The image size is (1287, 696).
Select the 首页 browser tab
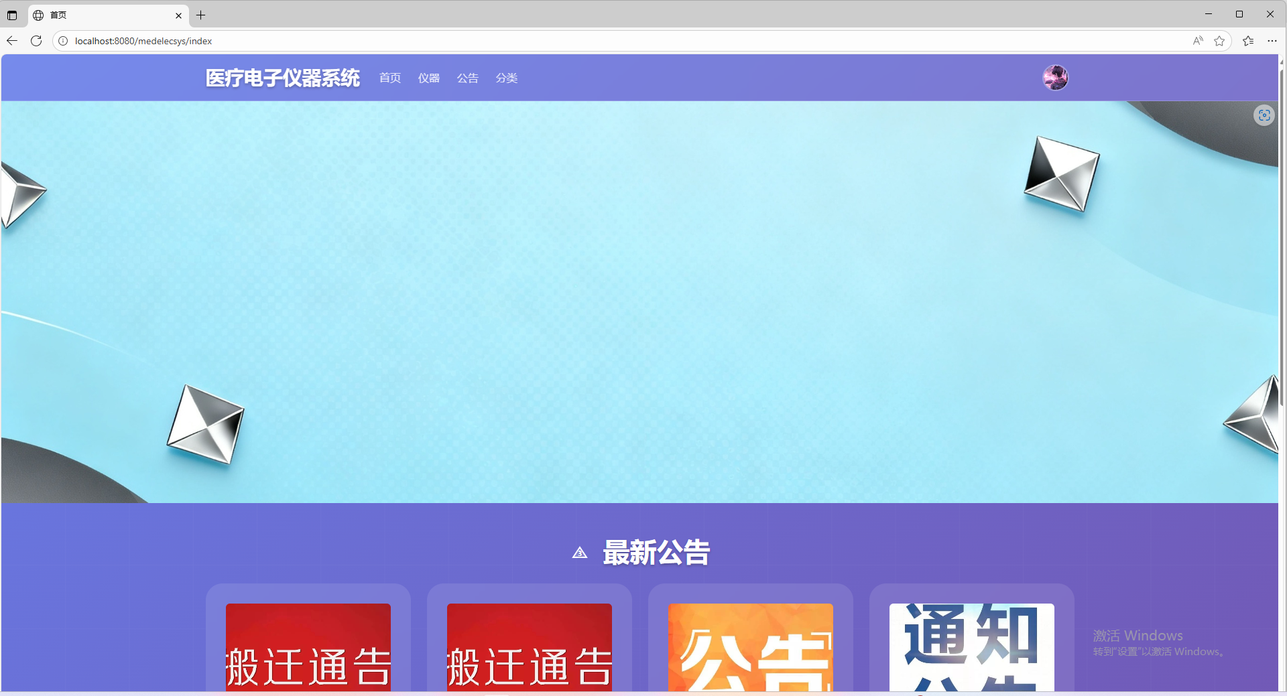pos(107,15)
